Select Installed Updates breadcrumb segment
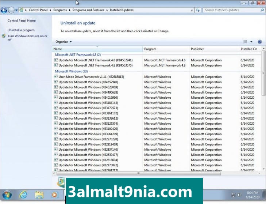 point(122,10)
